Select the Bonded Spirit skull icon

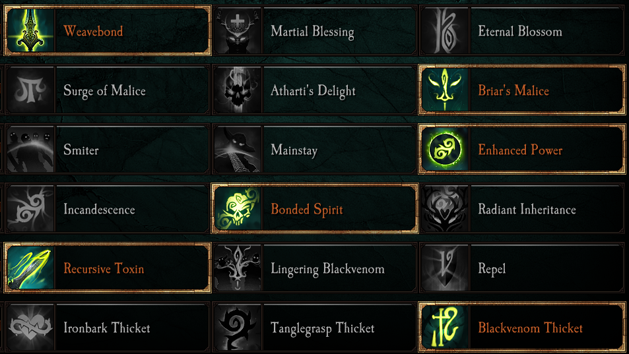[x=238, y=209]
